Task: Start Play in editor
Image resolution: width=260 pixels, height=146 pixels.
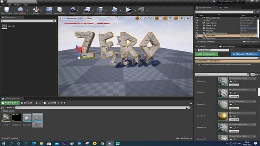Action: pyautogui.click(x=129, y=11)
